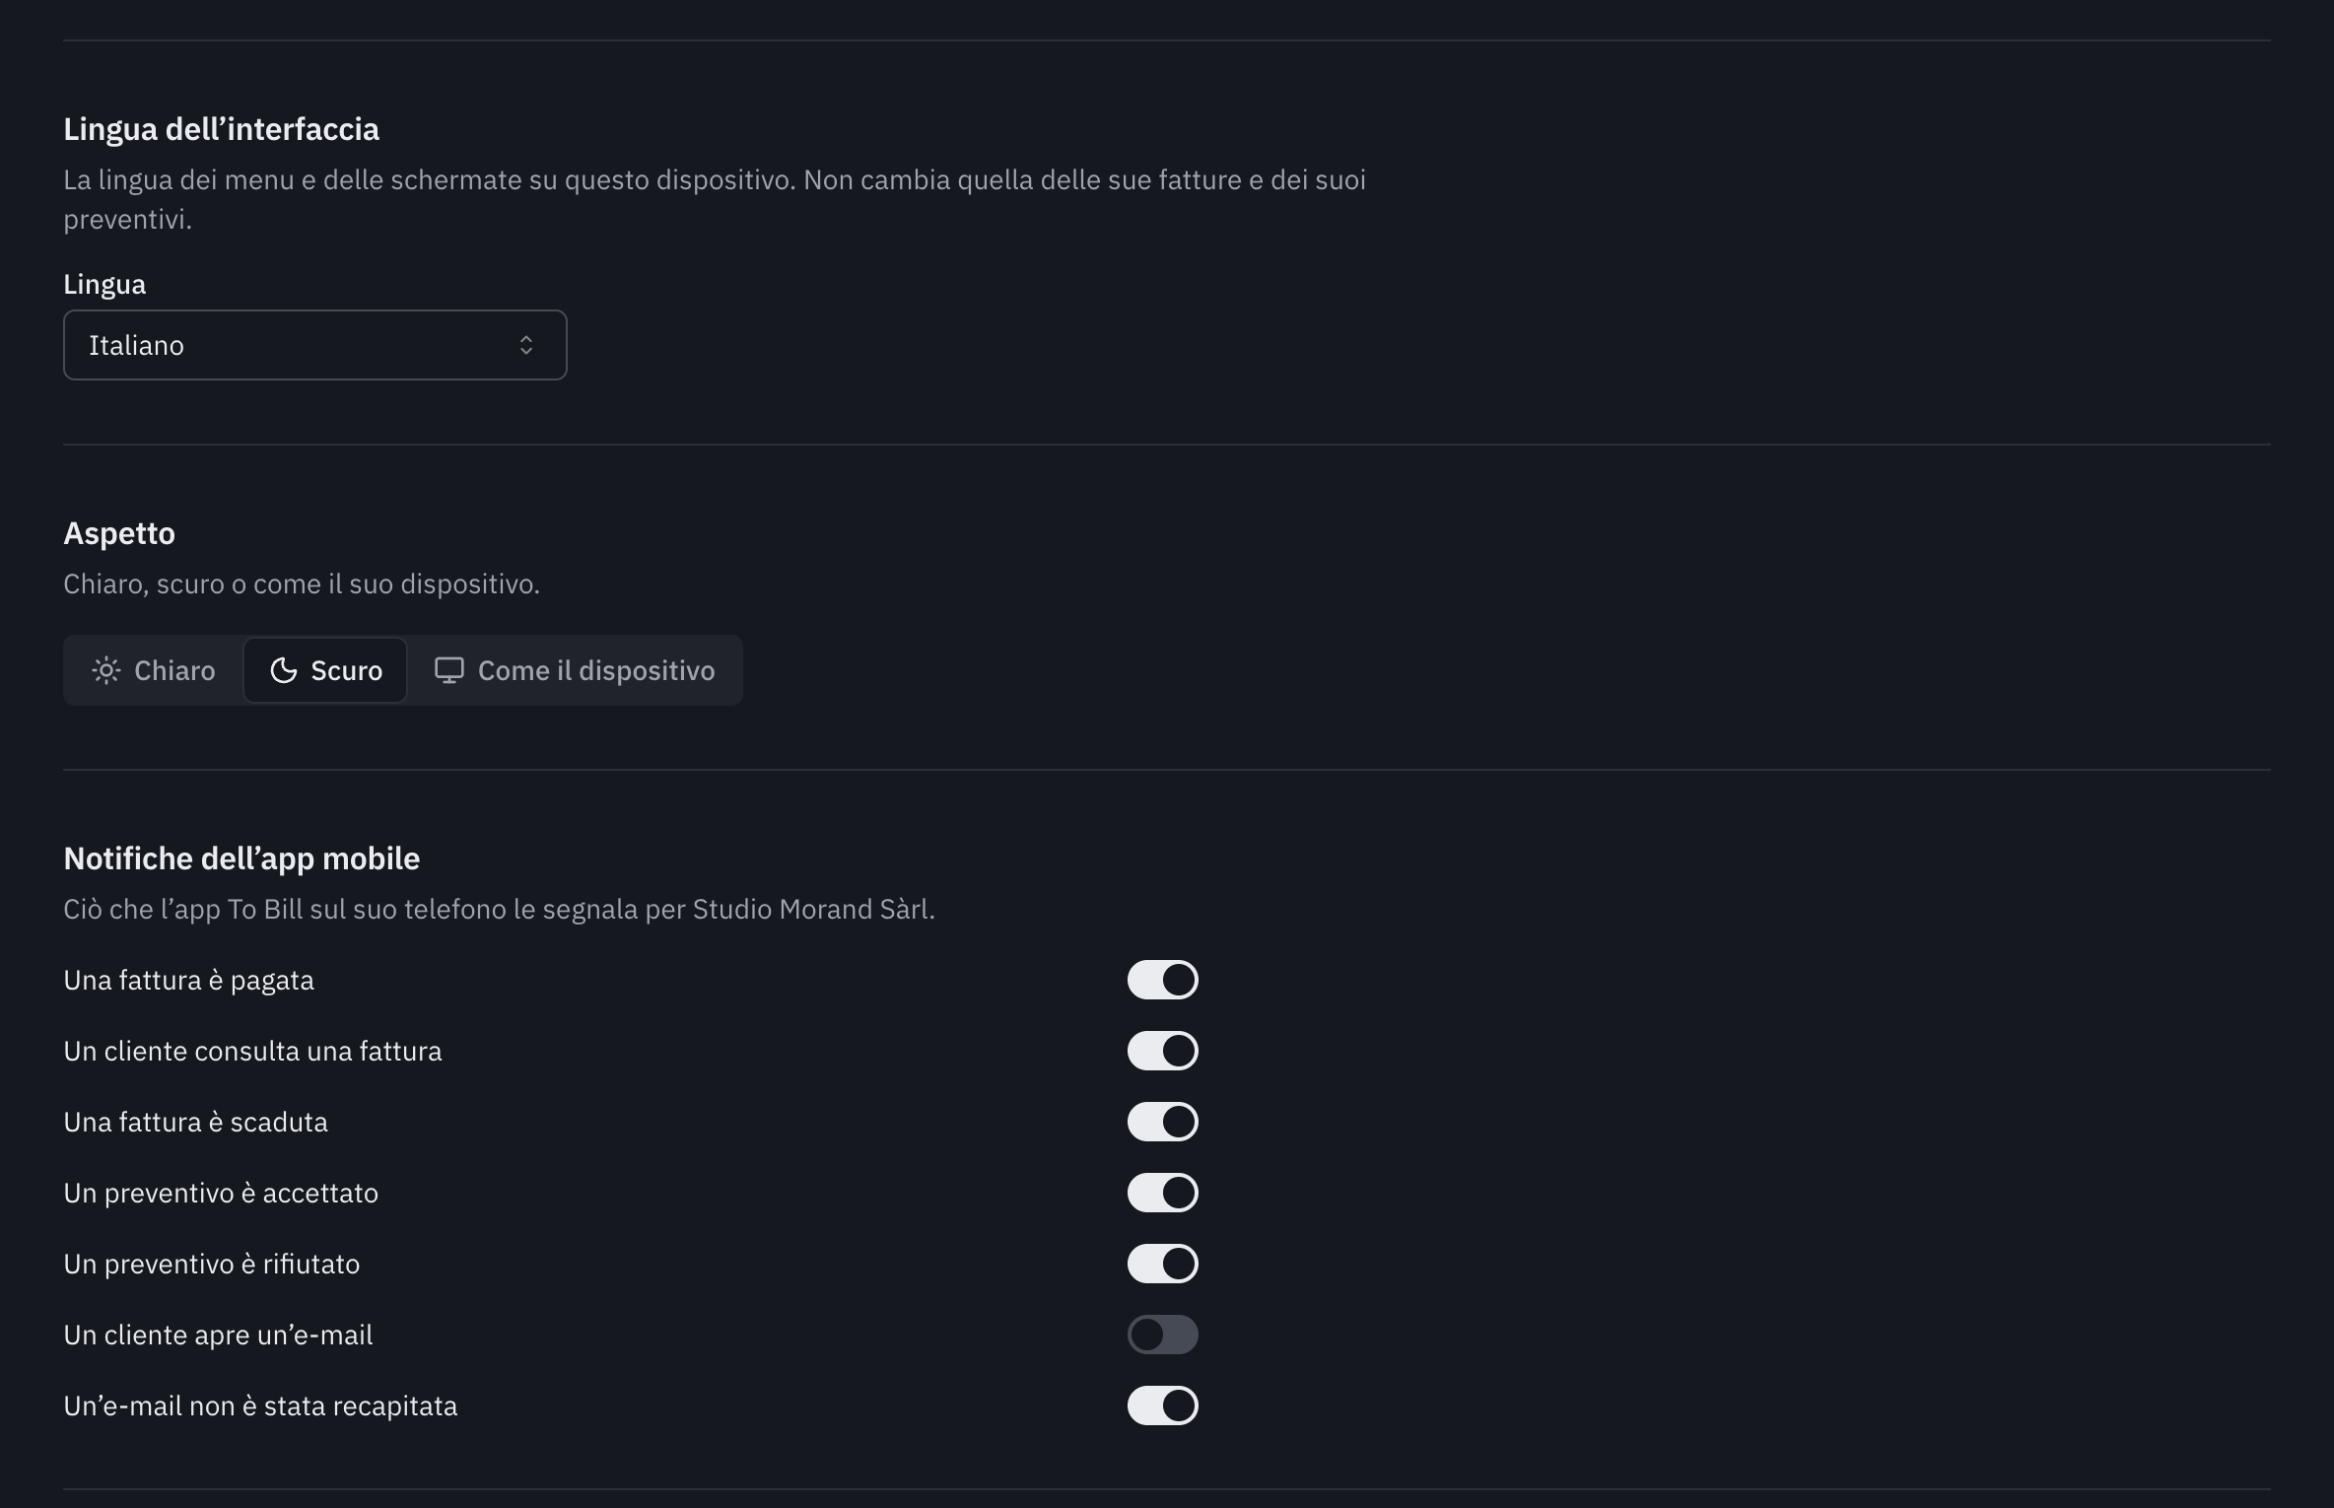Viewport: 2334px width, 1508px height.
Task: Turn off Un preventivo è accettato switch
Action: [1163, 1193]
